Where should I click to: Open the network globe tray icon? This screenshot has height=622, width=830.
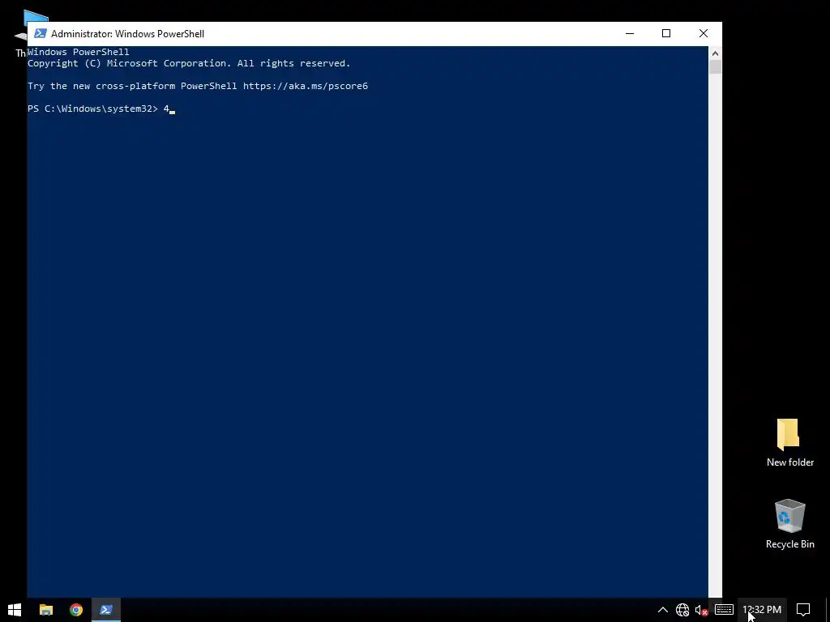pyautogui.click(x=682, y=610)
